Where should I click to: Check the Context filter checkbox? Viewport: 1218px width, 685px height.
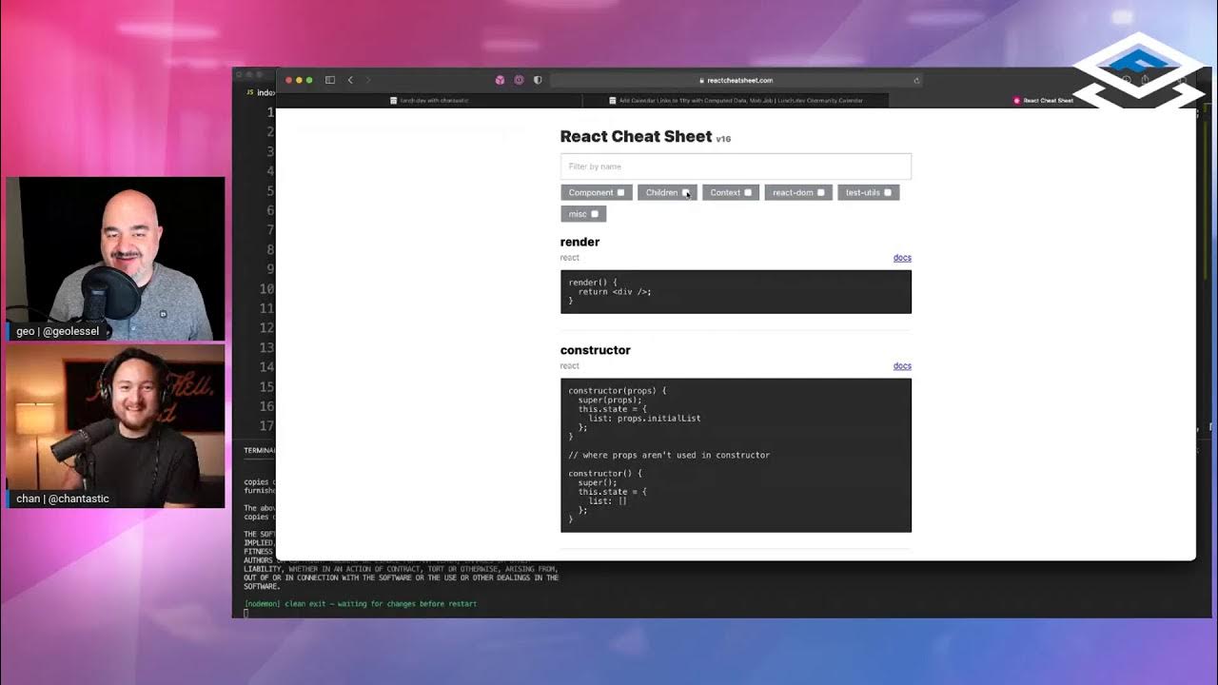coord(748,192)
